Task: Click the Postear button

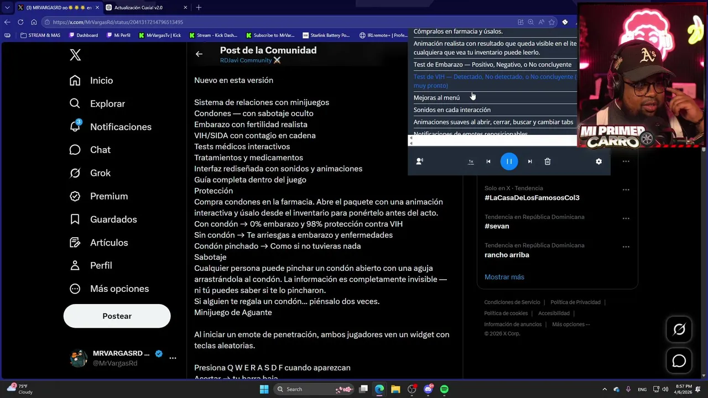Action: [x=117, y=316]
